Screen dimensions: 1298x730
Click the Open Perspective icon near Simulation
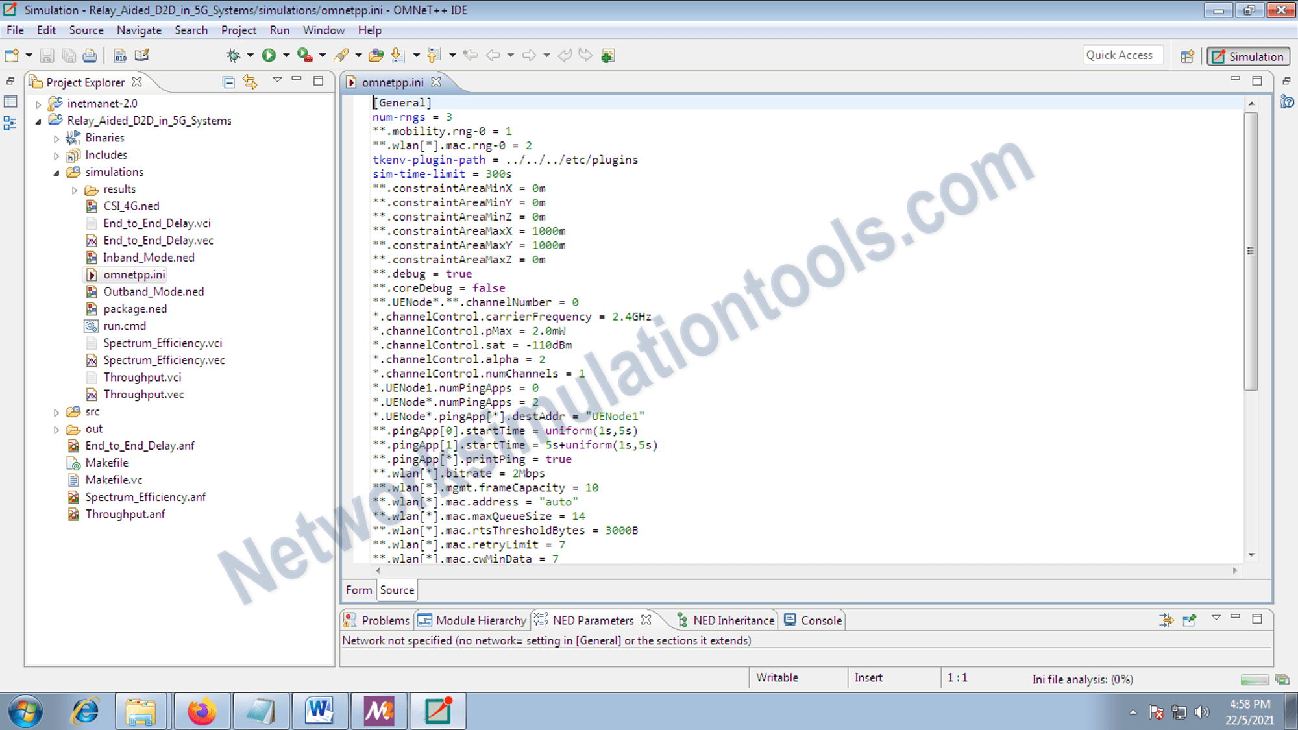click(x=1187, y=56)
